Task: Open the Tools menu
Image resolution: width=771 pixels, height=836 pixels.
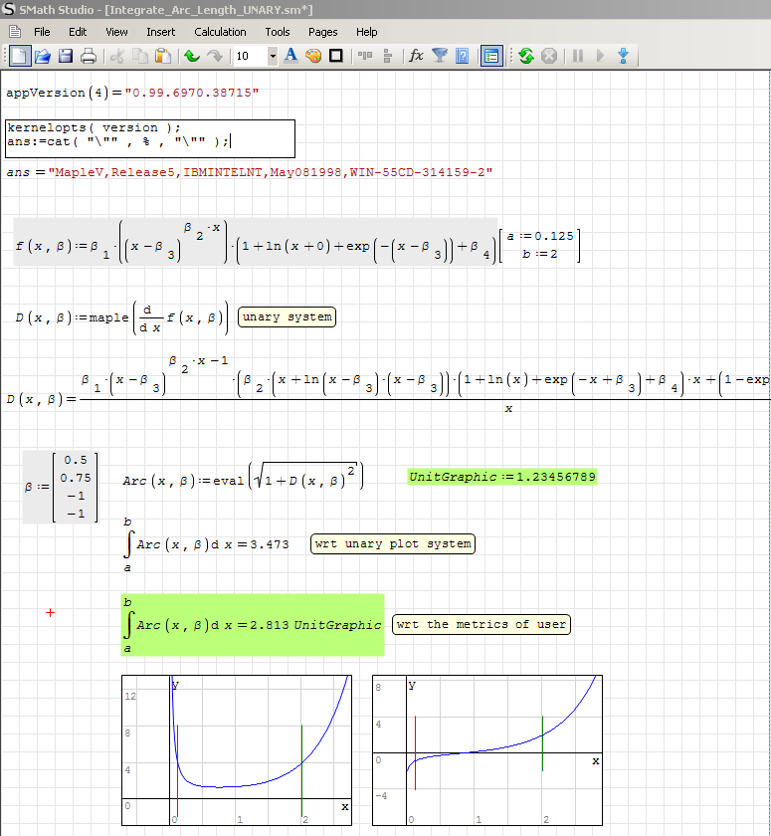Action: coord(278,32)
